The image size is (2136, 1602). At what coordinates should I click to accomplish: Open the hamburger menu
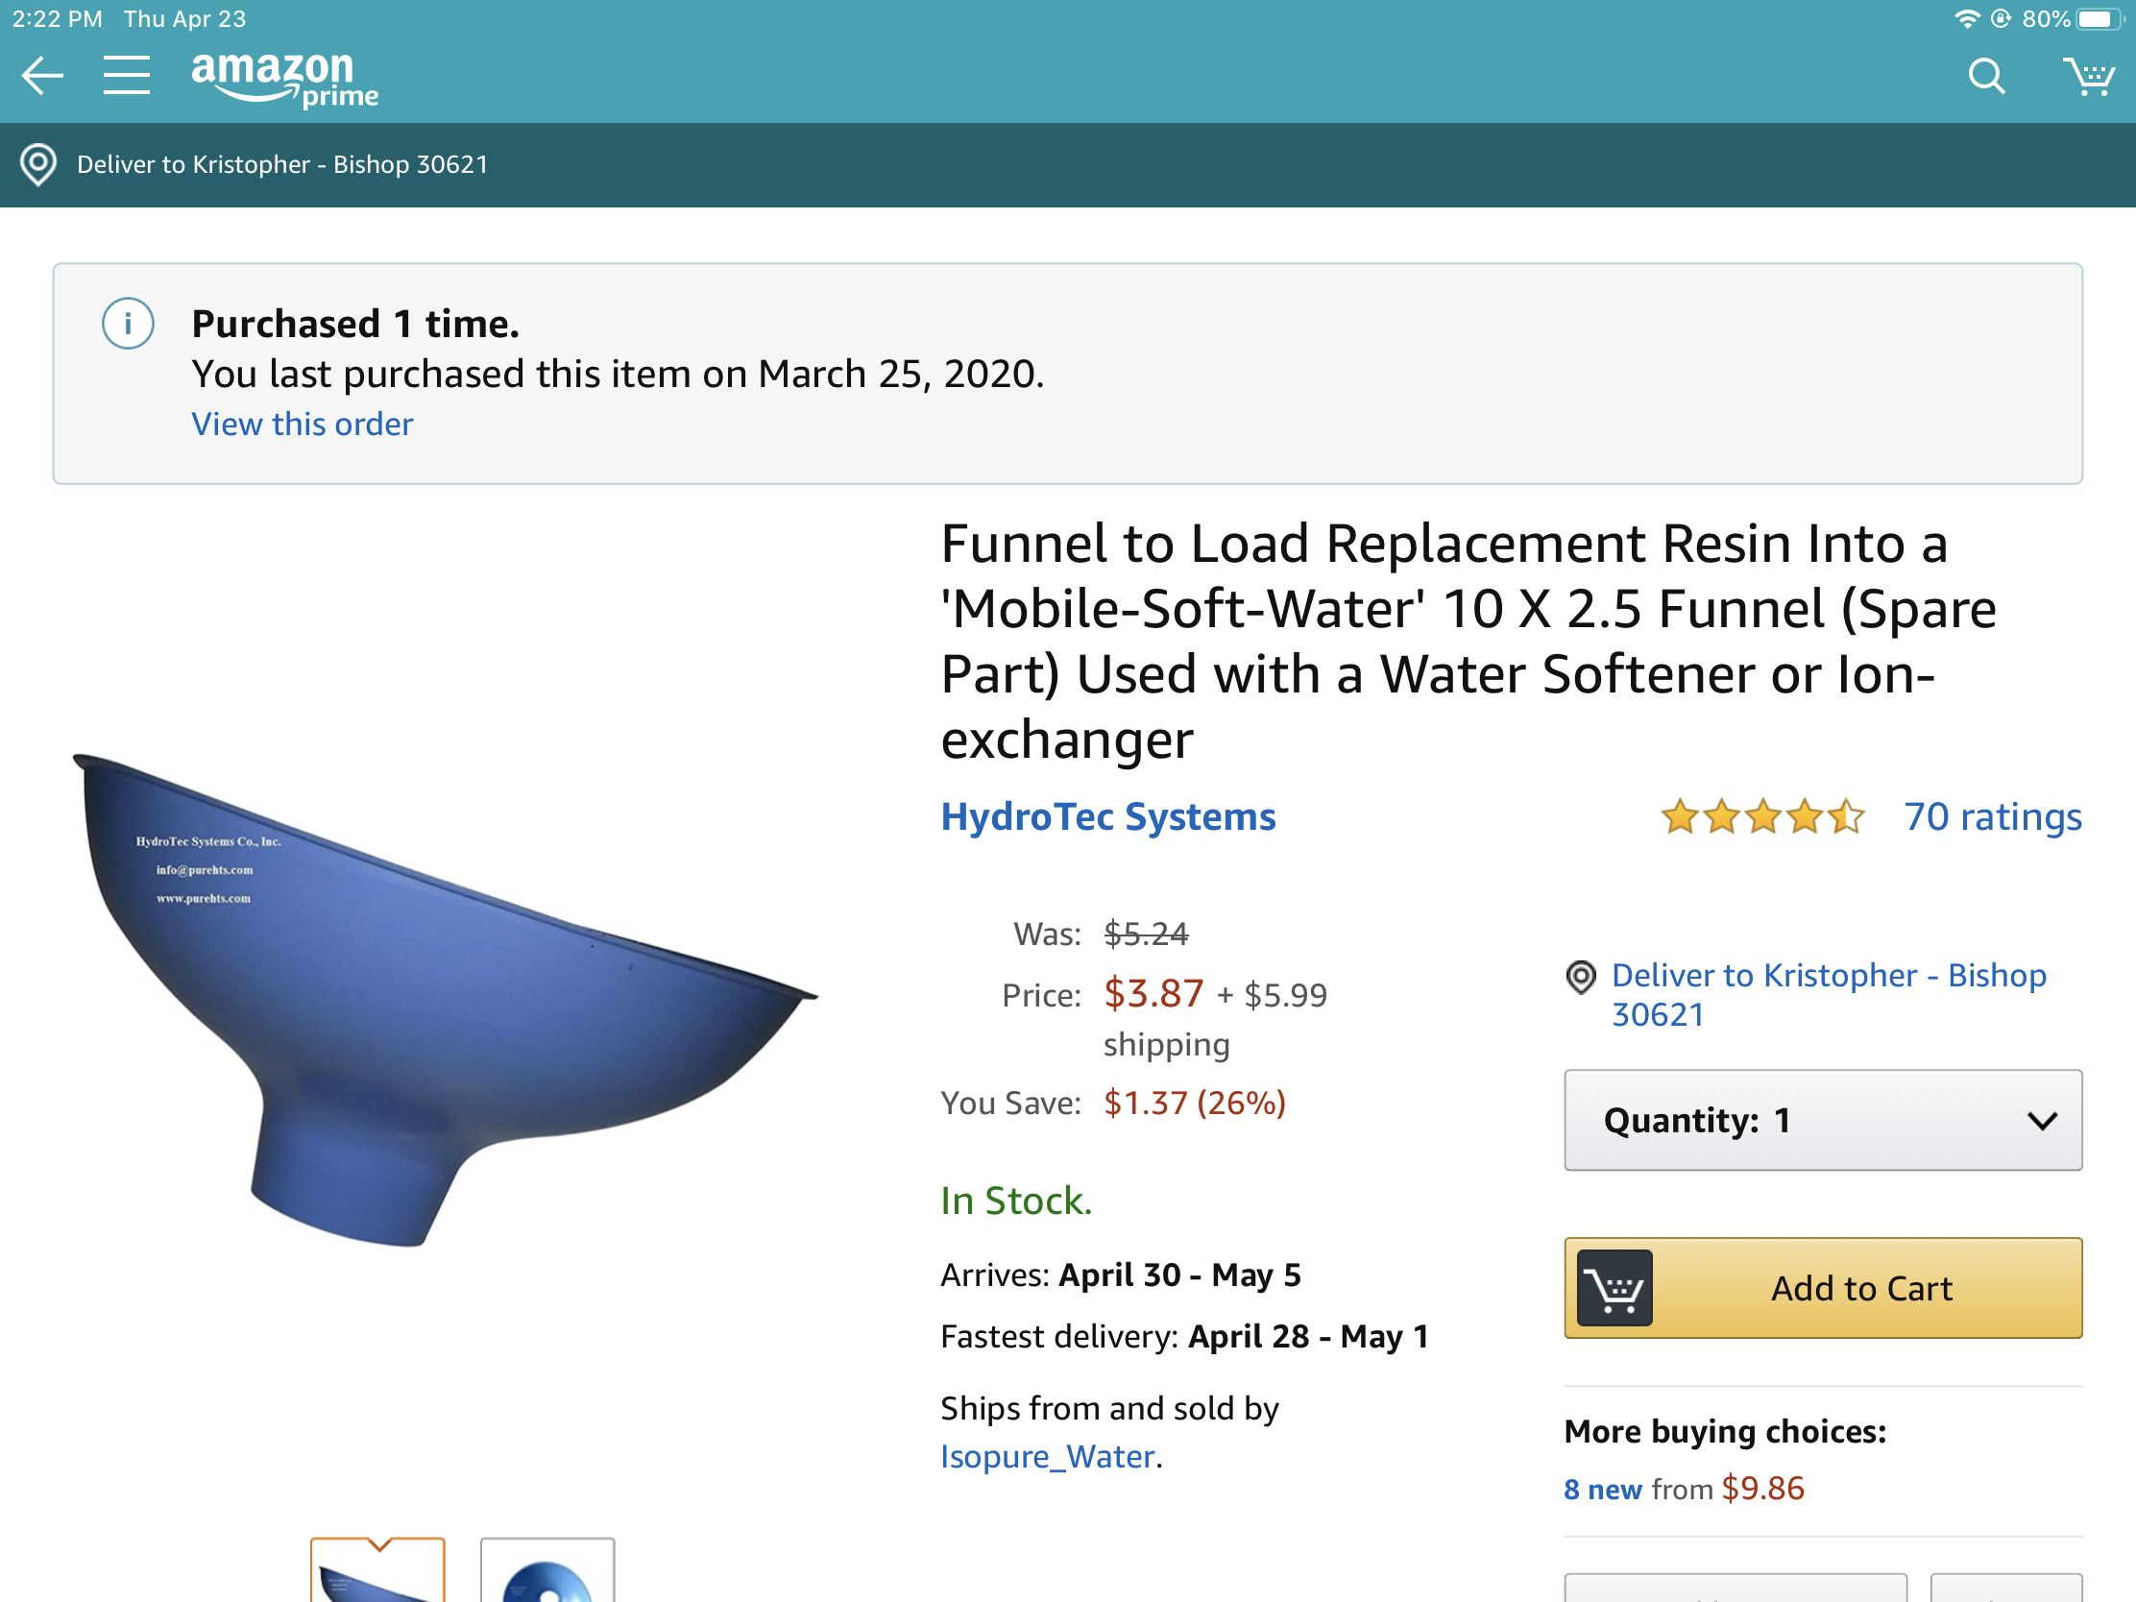click(127, 75)
